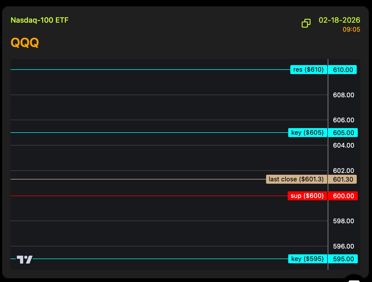The height and width of the screenshot is (282, 372).
Task: Select the upper key ($605) level label
Action: (x=307, y=133)
